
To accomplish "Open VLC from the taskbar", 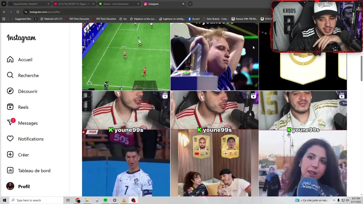I will (124, 200).
